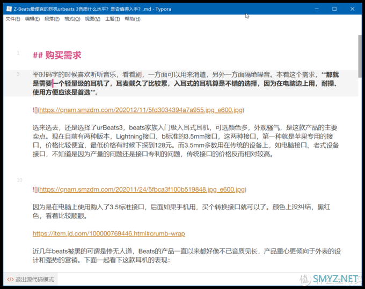
Task: Click paragraph starting with 平时码字的时候
Action: point(186,83)
